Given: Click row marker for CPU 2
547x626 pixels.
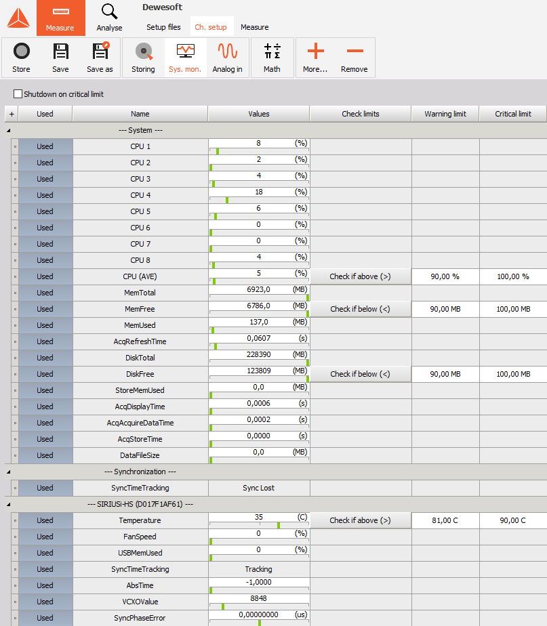Looking at the screenshot, I should point(15,163).
